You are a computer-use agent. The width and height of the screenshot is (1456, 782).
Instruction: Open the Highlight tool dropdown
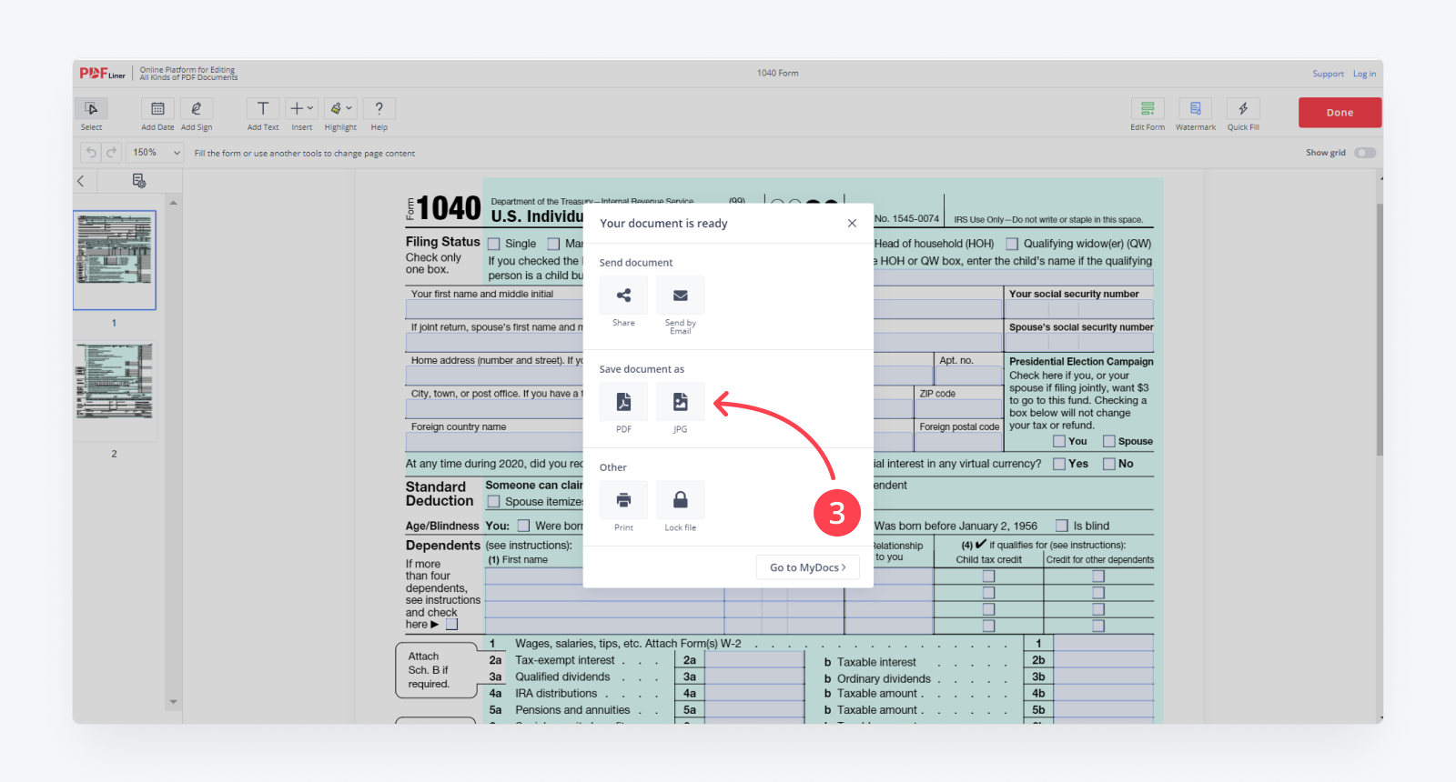[340, 108]
